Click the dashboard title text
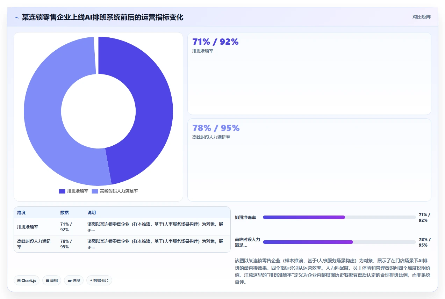445x299 pixels. (102, 17)
